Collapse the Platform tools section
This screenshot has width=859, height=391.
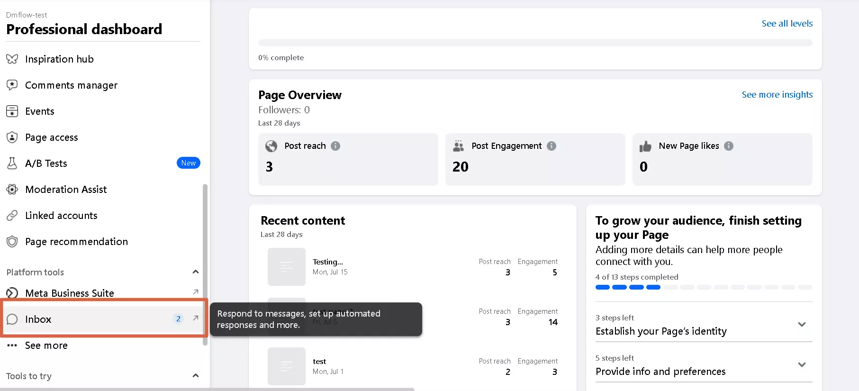[x=195, y=272]
